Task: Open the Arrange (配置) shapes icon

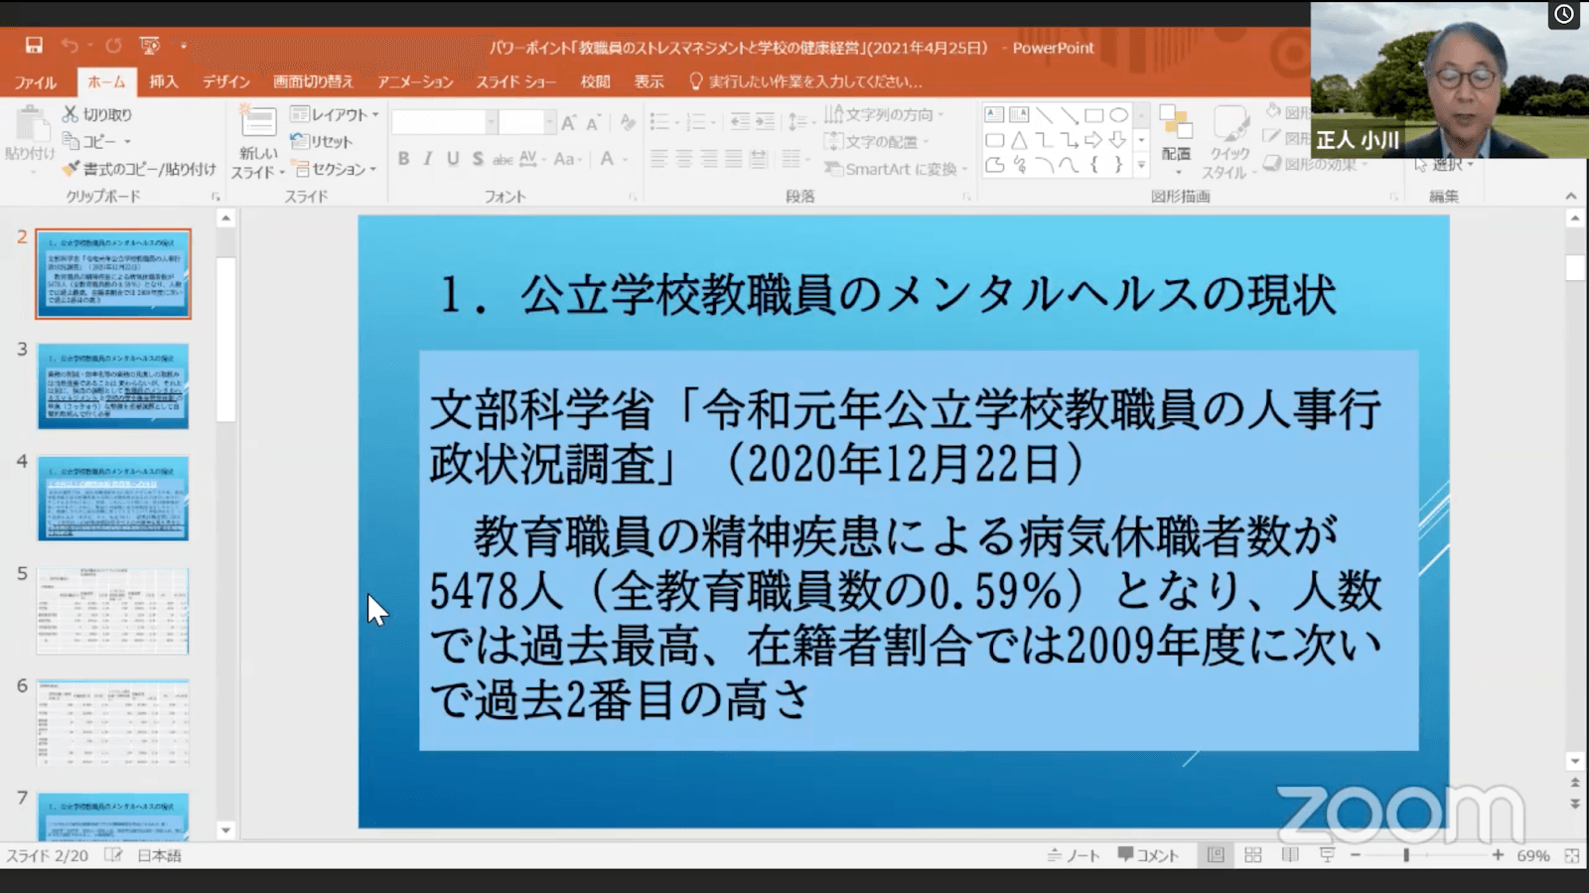Action: click(x=1176, y=133)
